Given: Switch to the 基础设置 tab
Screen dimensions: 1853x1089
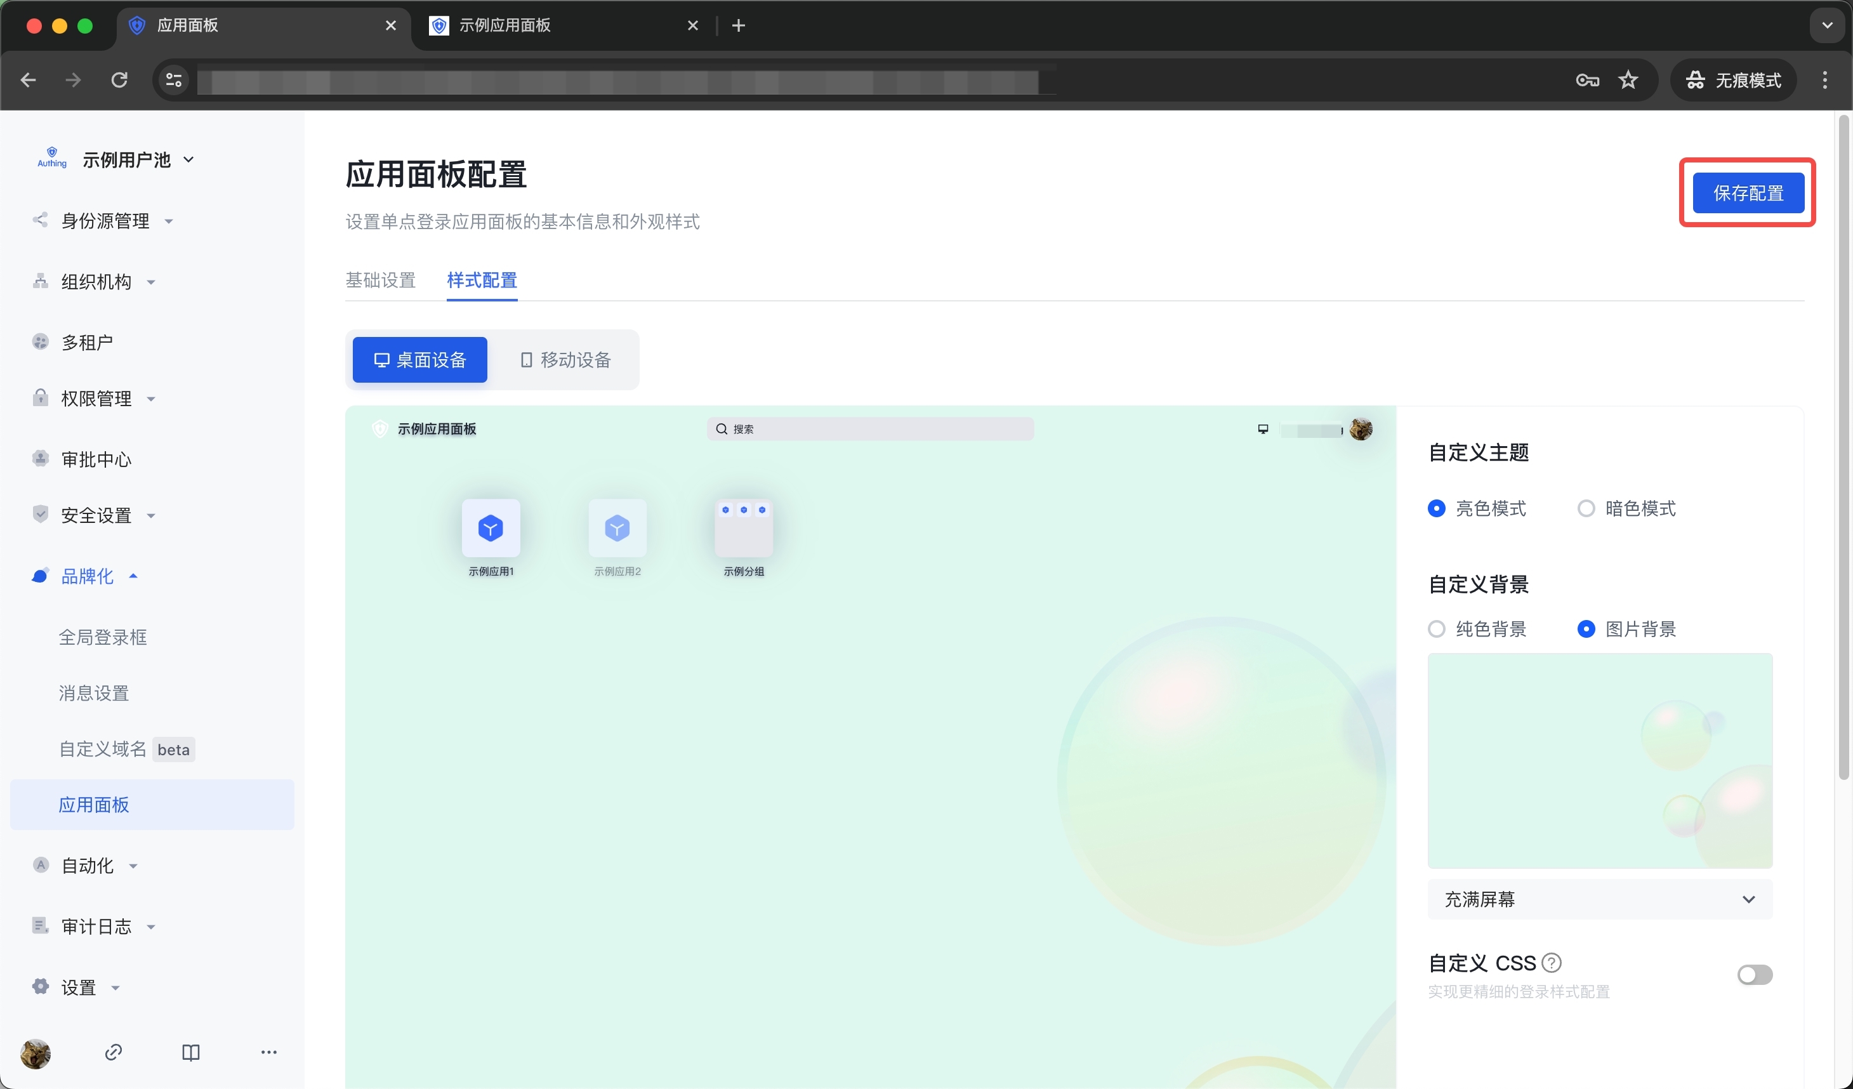Looking at the screenshot, I should pyautogui.click(x=380, y=280).
